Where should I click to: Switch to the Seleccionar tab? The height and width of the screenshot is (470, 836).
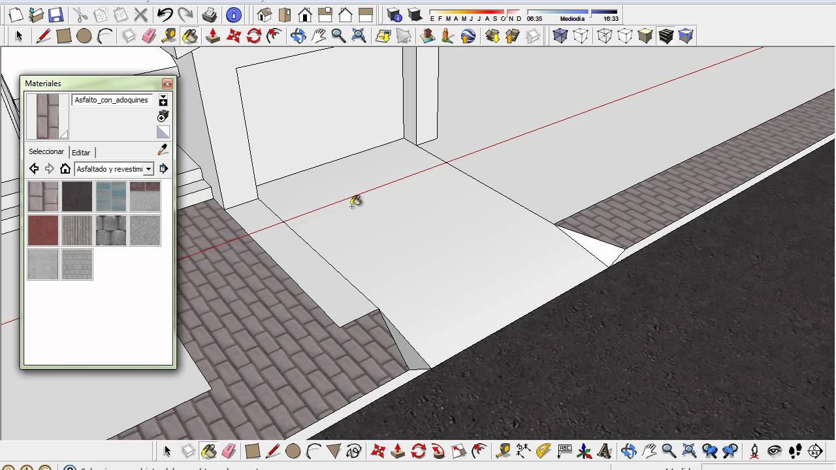coord(46,151)
